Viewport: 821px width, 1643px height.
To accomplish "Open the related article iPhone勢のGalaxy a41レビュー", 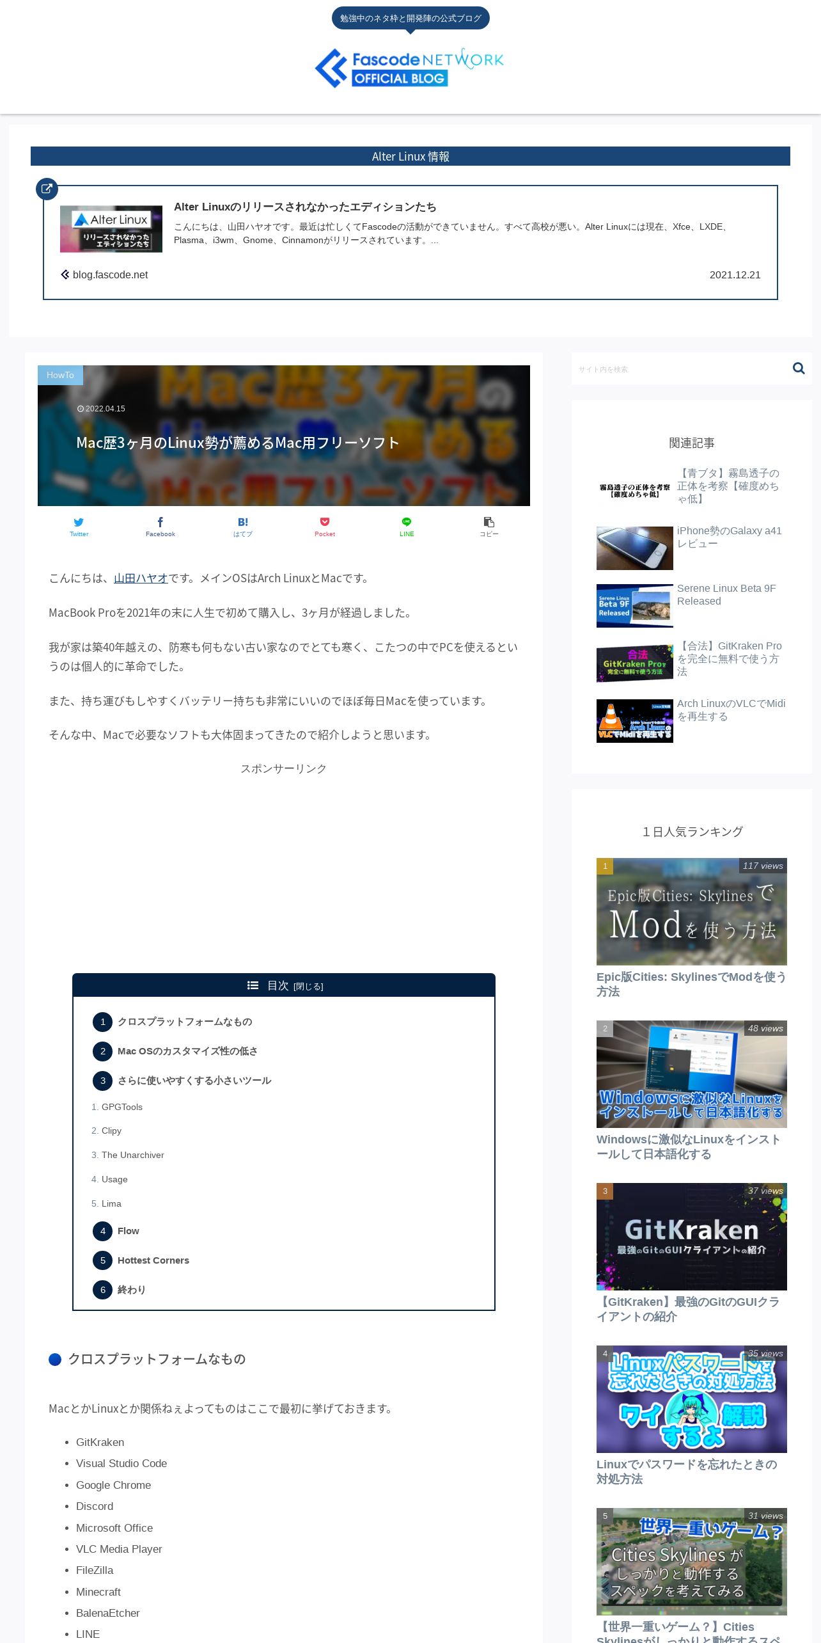I will click(x=730, y=537).
